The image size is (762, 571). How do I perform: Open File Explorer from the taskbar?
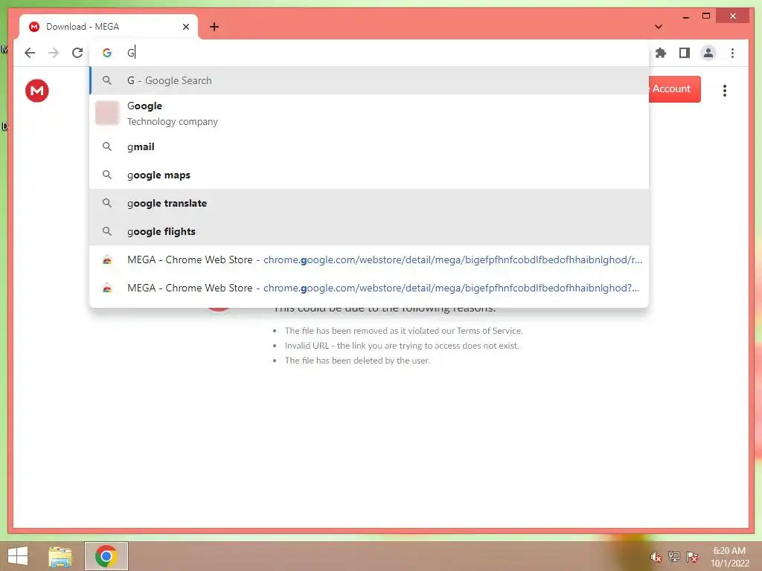pyautogui.click(x=60, y=556)
